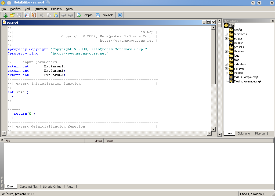Click the Undo arrow icon

64,15
